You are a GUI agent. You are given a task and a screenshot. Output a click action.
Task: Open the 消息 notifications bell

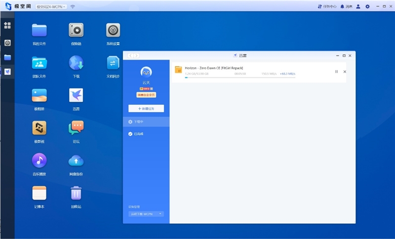pyautogui.click(x=346, y=6)
